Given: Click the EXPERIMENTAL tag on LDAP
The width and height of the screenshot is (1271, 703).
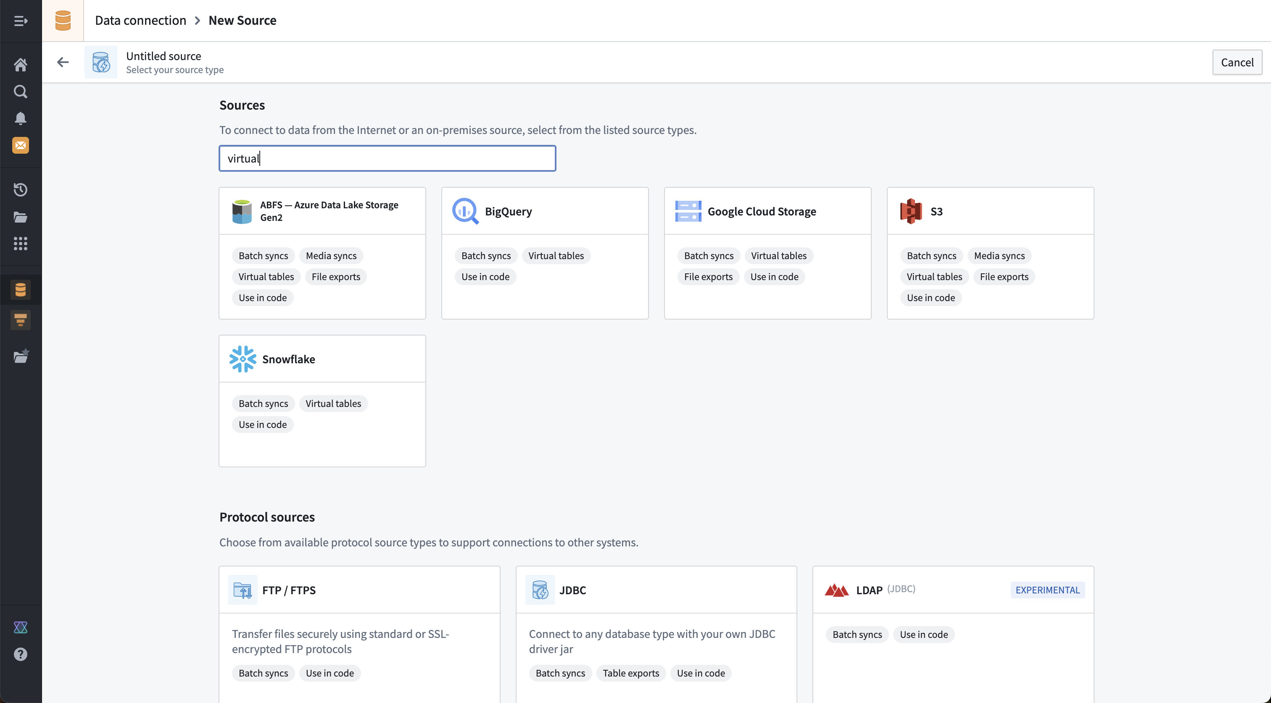Looking at the screenshot, I should tap(1047, 590).
